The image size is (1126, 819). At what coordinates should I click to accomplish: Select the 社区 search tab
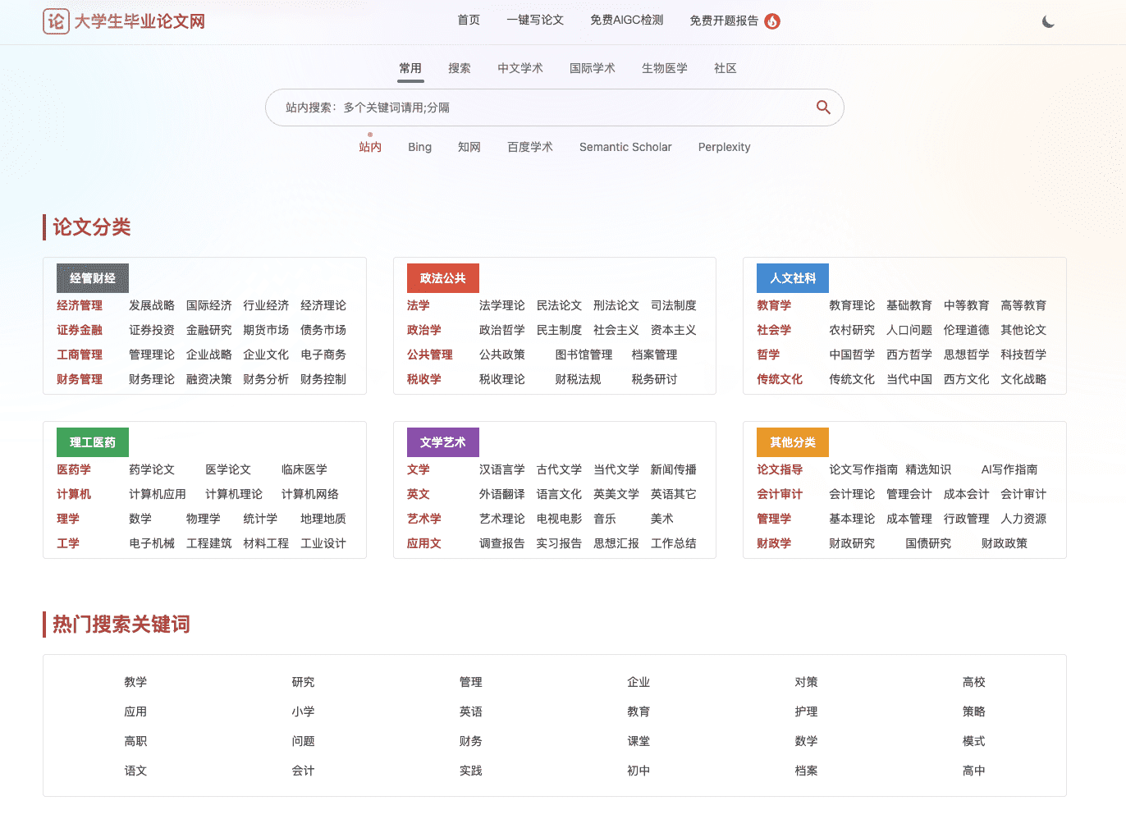[725, 68]
